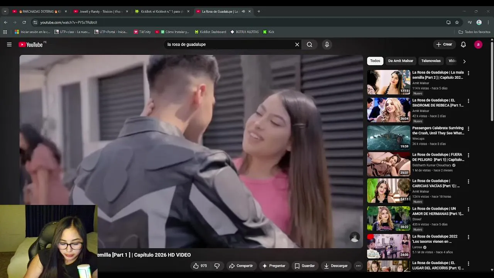494x278 pixels.
Task: Start voice search with the microphone
Action: [x=327, y=44]
